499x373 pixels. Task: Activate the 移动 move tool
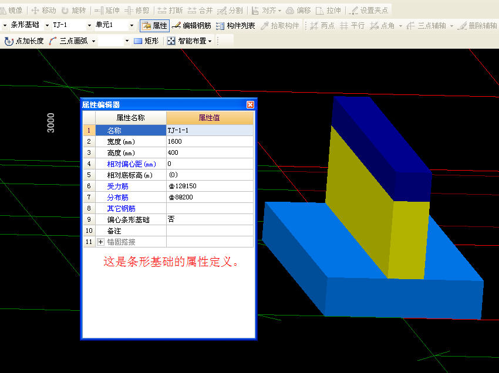(43, 11)
